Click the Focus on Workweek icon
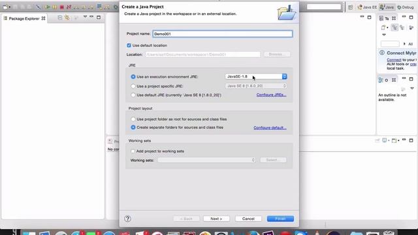 [411, 27]
